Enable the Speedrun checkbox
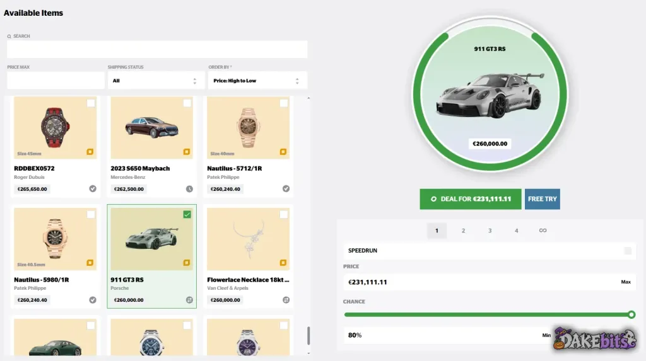This screenshot has width=646, height=361. (x=628, y=251)
